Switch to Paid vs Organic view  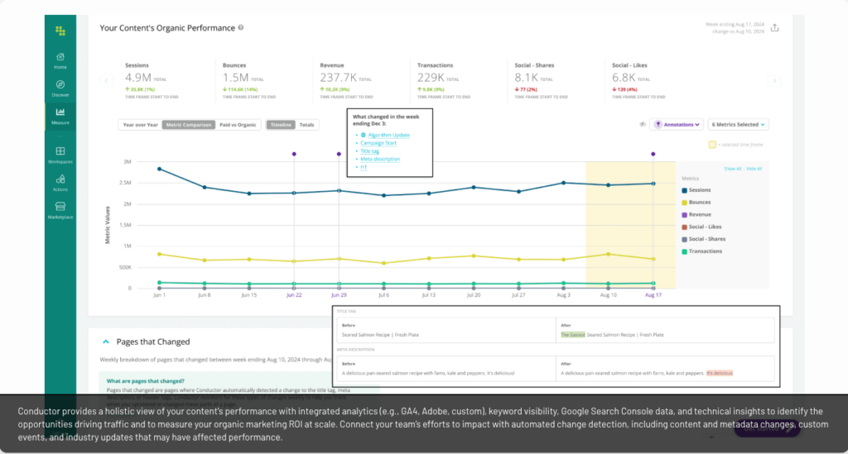(238, 125)
